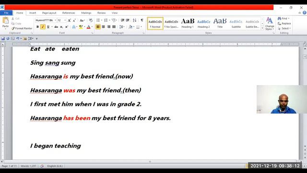Click the Format Painter button
The height and width of the screenshot is (173, 307).
click(x=22, y=28)
